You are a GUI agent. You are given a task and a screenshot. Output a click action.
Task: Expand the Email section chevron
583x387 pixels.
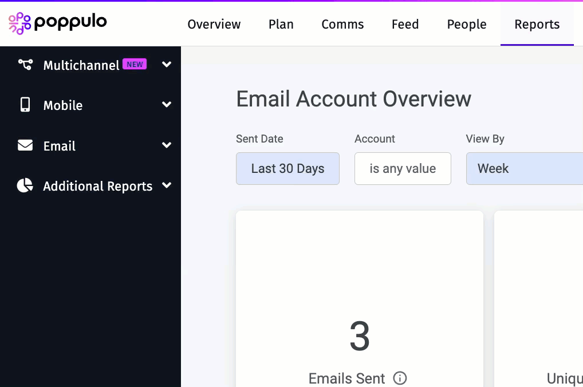pyautogui.click(x=167, y=145)
